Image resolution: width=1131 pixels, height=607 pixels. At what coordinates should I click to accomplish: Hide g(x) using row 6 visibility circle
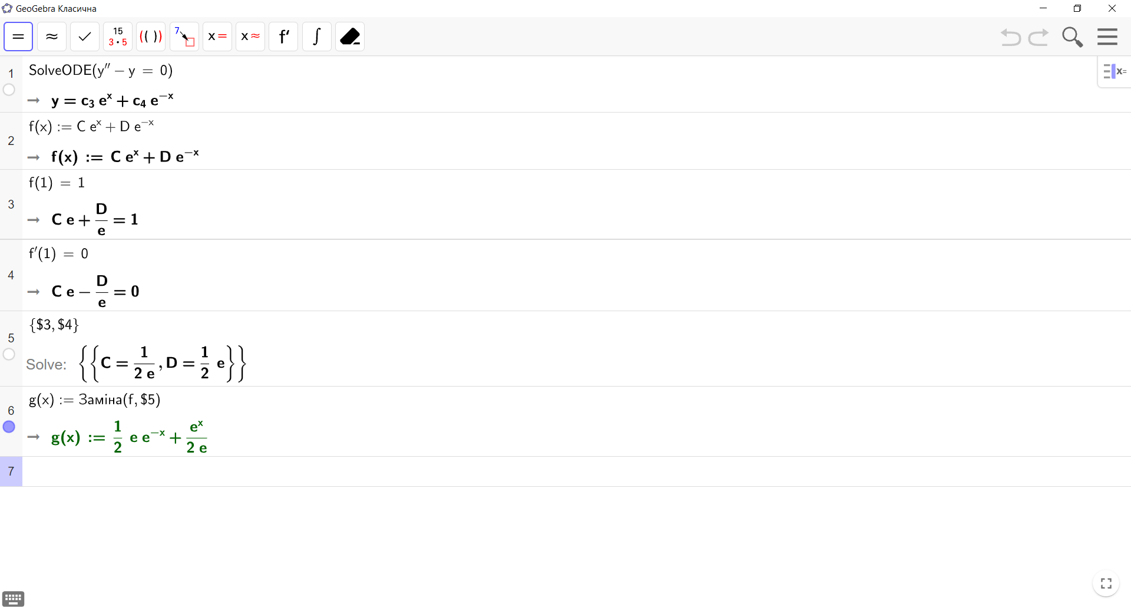coord(9,427)
